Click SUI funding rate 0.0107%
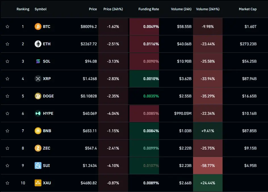This screenshot has width=268, height=192. (151, 166)
